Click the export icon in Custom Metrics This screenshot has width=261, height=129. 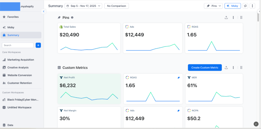click(226, 68)
